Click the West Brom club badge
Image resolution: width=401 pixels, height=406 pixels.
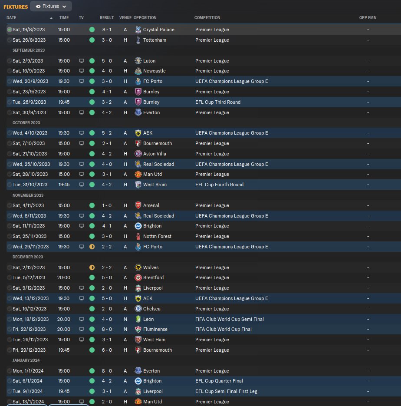138,185
